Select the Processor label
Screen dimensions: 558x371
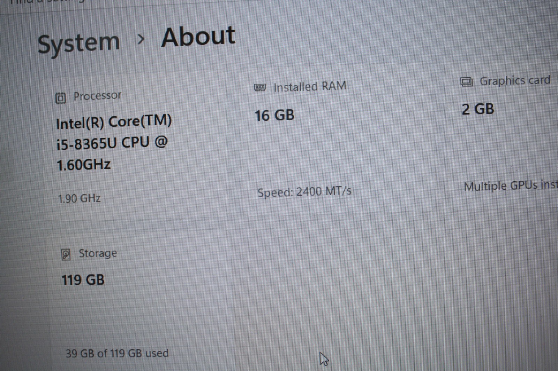[x=97, y=96]
